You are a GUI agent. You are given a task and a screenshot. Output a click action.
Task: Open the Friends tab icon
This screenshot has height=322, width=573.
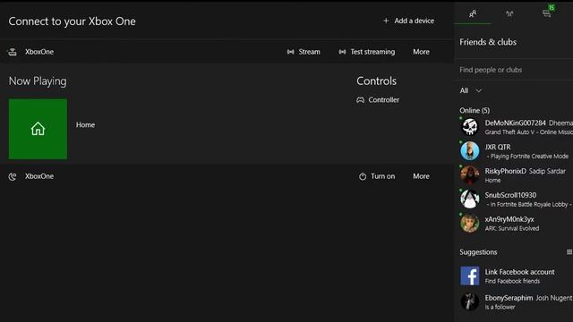(x=473, y=14)
